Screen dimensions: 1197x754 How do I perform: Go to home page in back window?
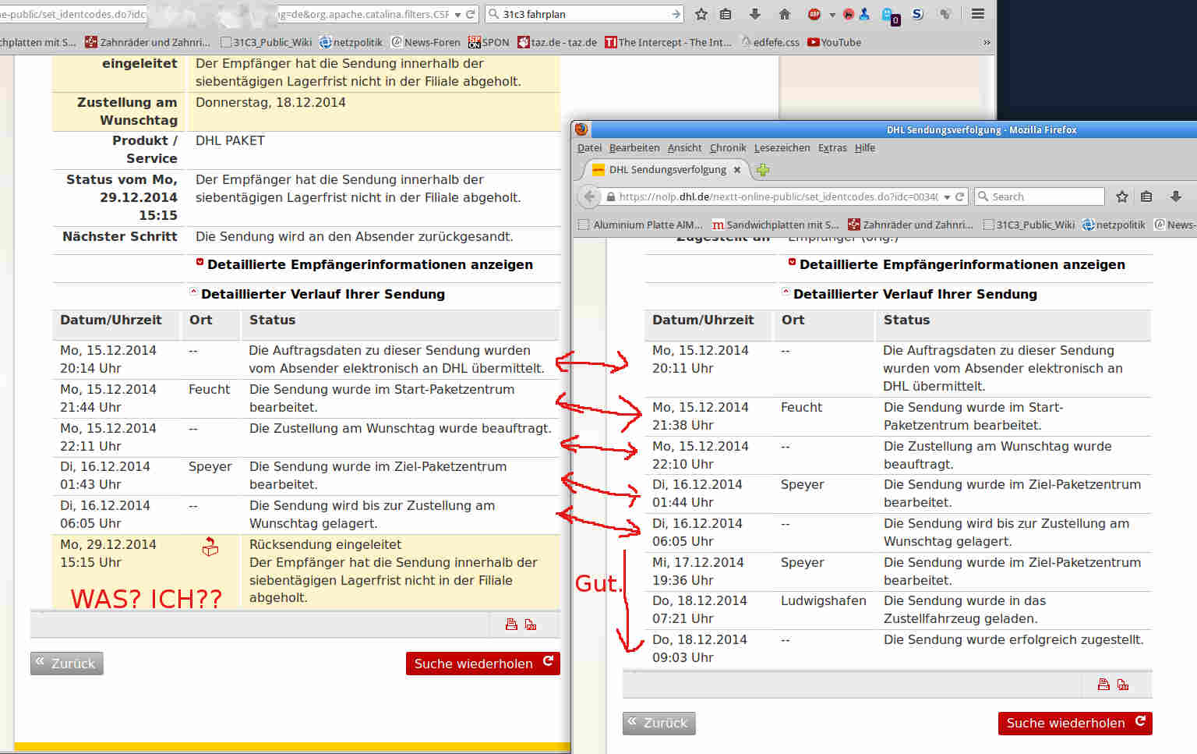pyautogui.click(x=785, y=14)
